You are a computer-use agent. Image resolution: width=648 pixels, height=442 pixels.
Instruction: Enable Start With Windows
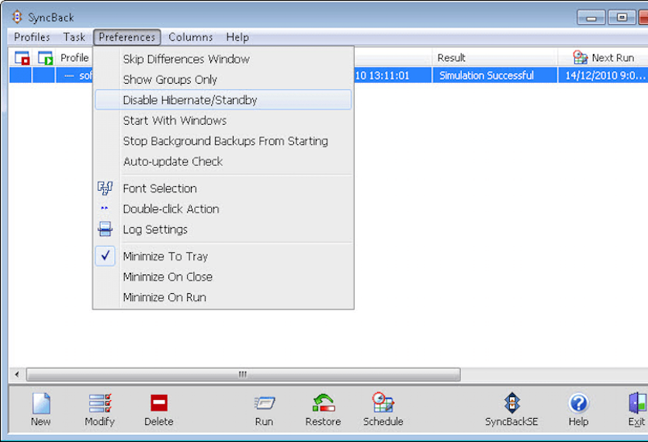[x=224, y=120]
